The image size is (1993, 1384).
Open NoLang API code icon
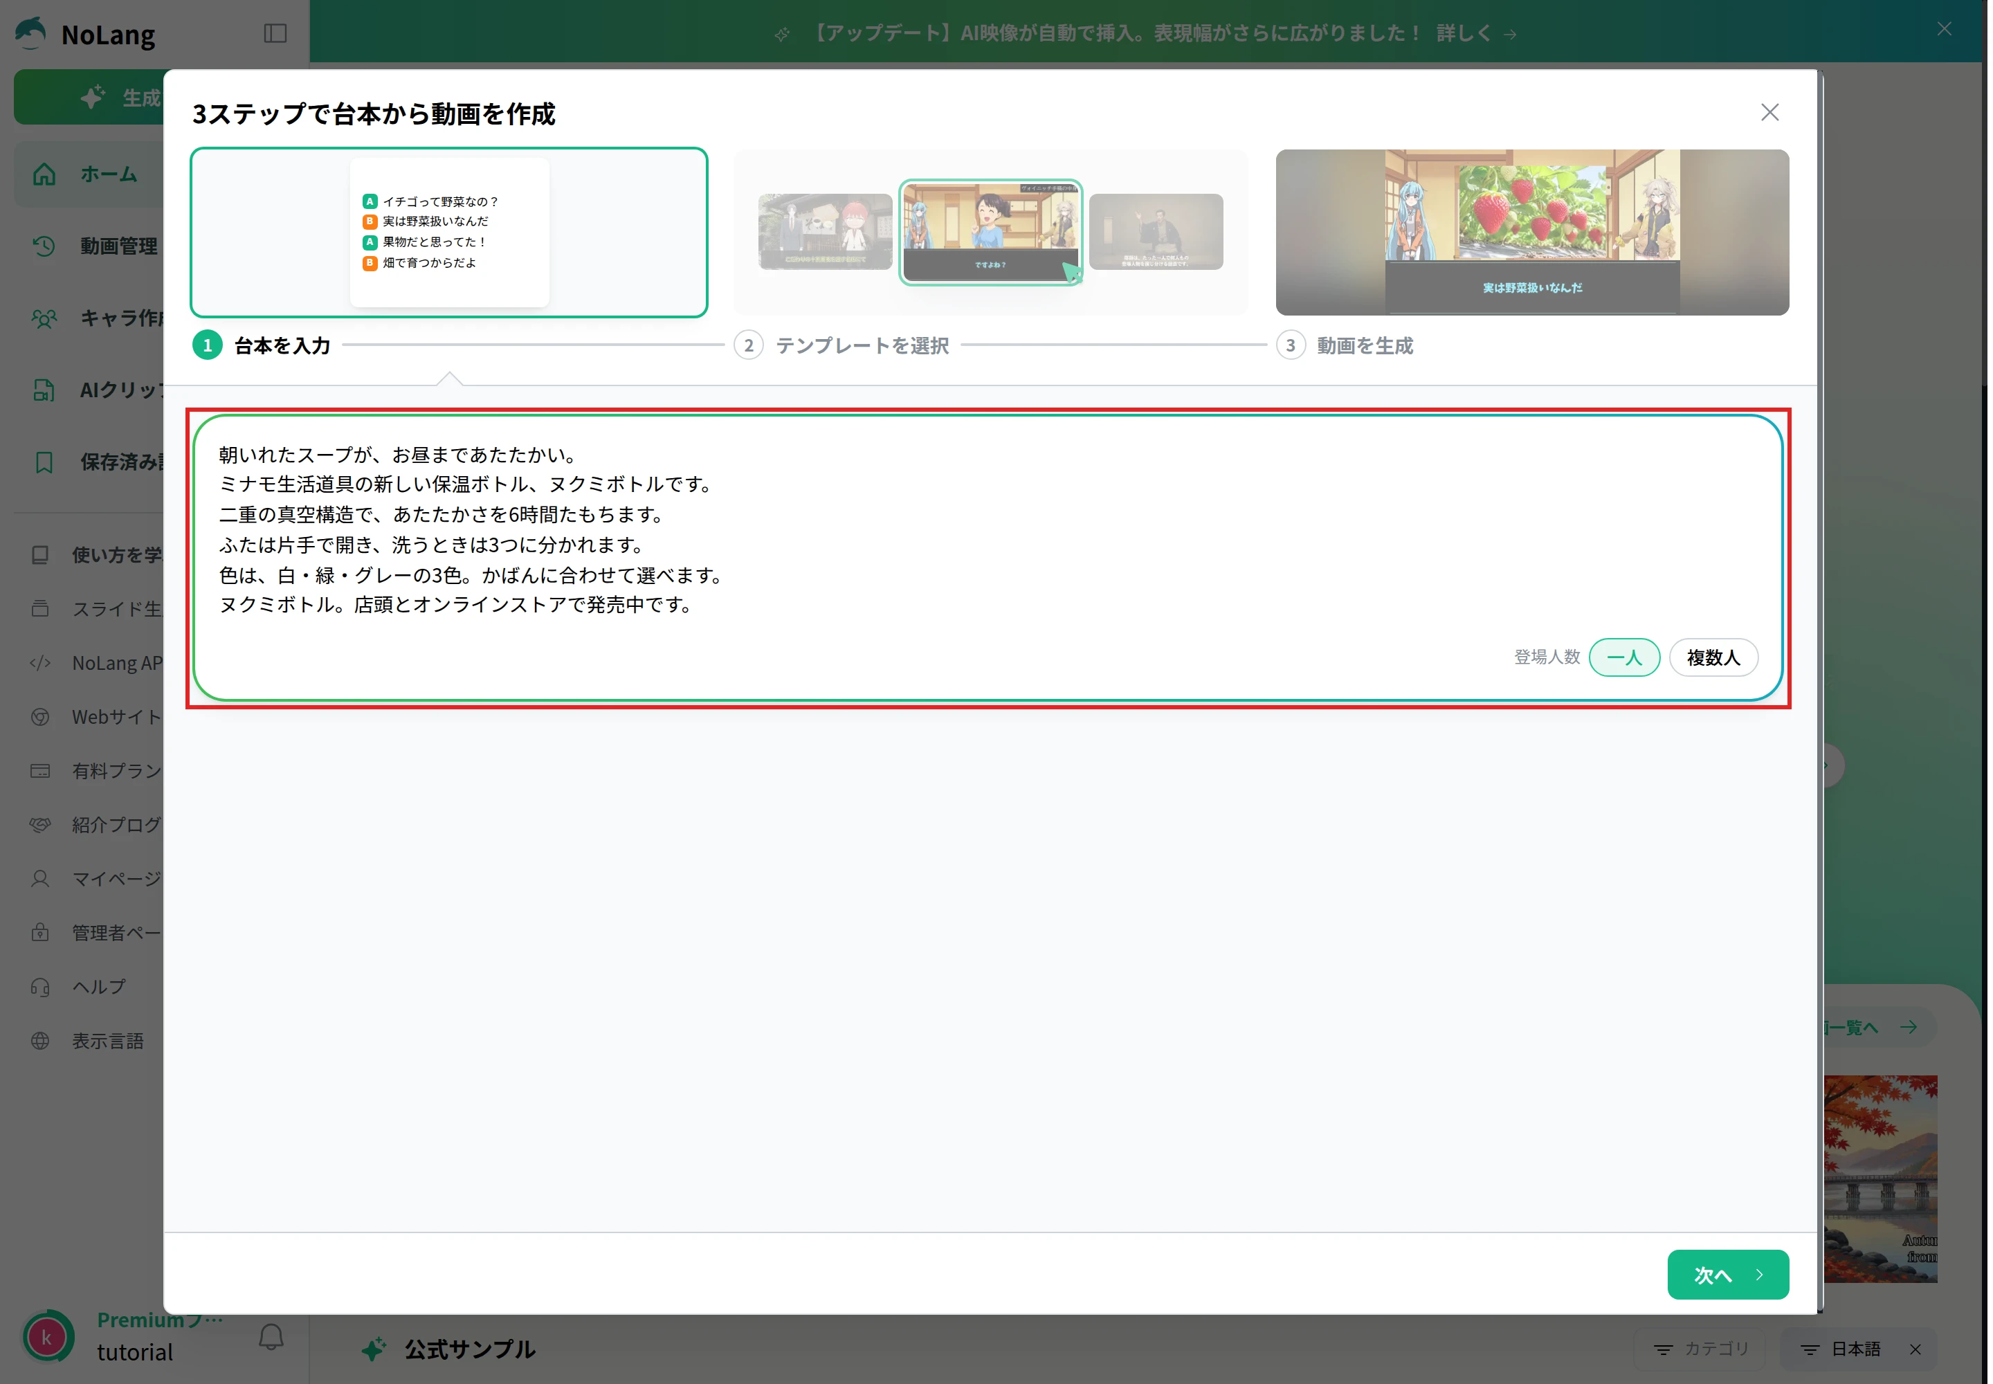click(x=41, y=664)
